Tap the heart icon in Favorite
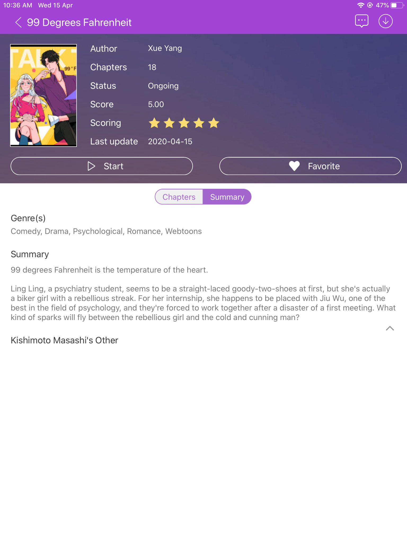Image resolution: width=407 pixels, height=543 pixels. point(294,166)
